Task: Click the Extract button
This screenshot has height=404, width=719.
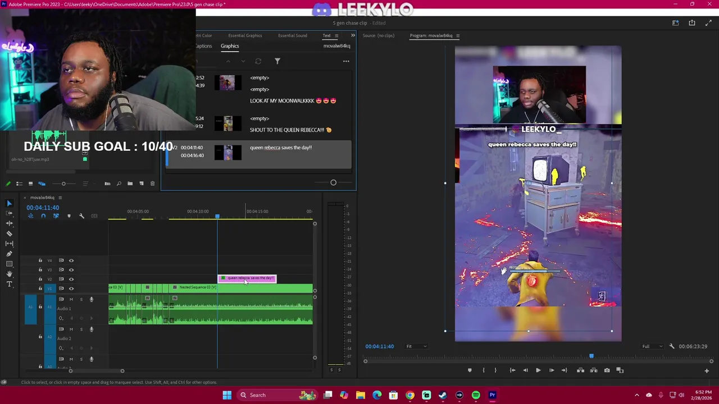Action: coord(594,370)
